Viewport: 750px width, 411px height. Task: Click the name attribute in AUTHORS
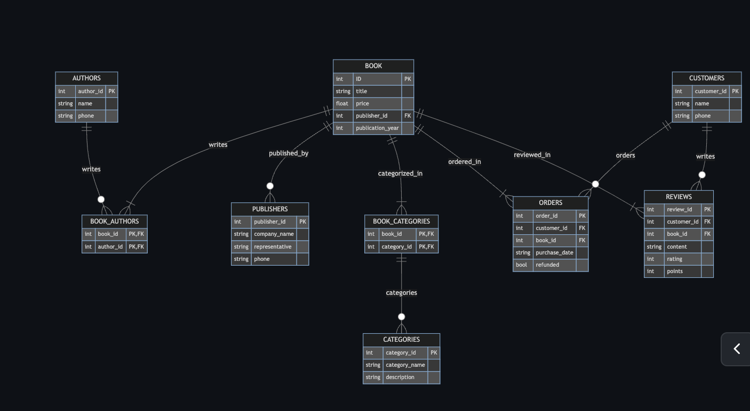[x=91, y=104]
